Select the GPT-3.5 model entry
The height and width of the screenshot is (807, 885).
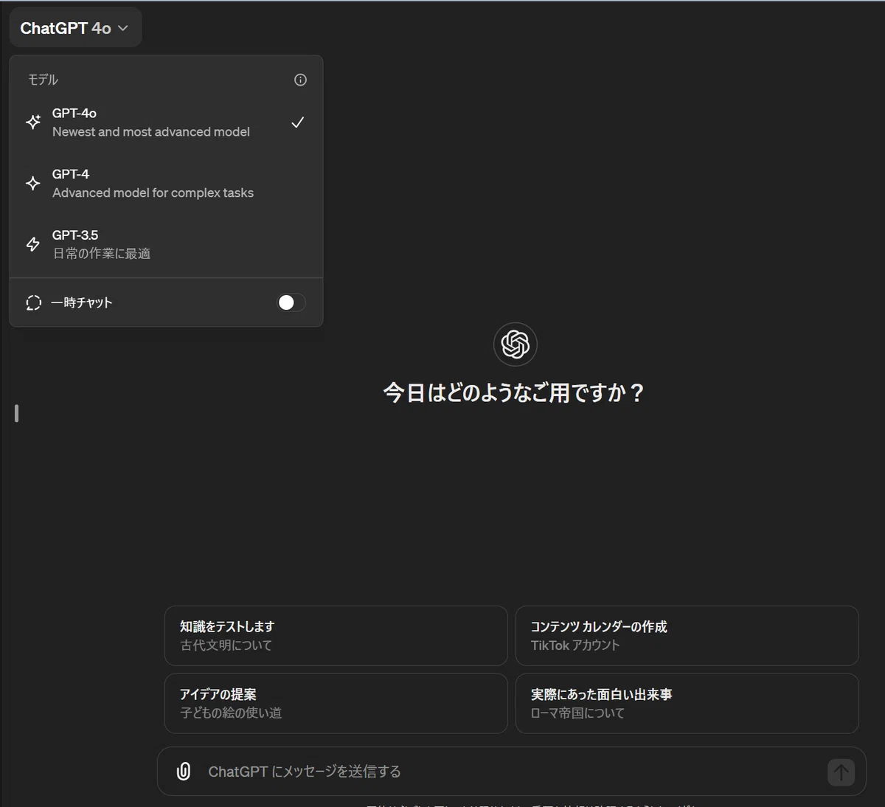click(x=166, y=244)
